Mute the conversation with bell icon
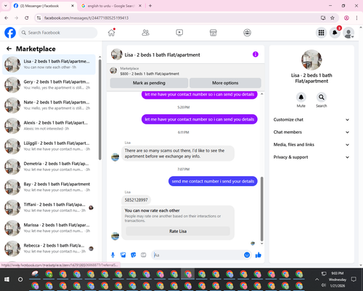The width and height of the screenshot is (363, 291). click(301, 97)
